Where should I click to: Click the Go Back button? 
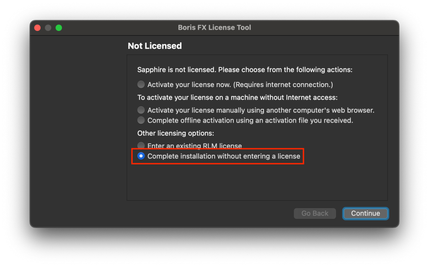tap(315, 213)
